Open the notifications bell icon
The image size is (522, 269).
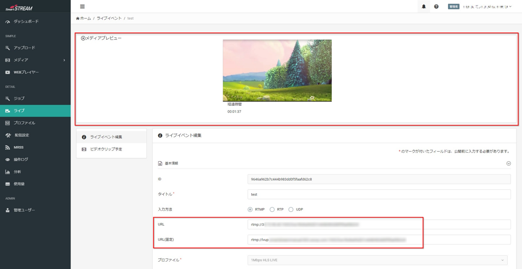click(x=423, y=6)
